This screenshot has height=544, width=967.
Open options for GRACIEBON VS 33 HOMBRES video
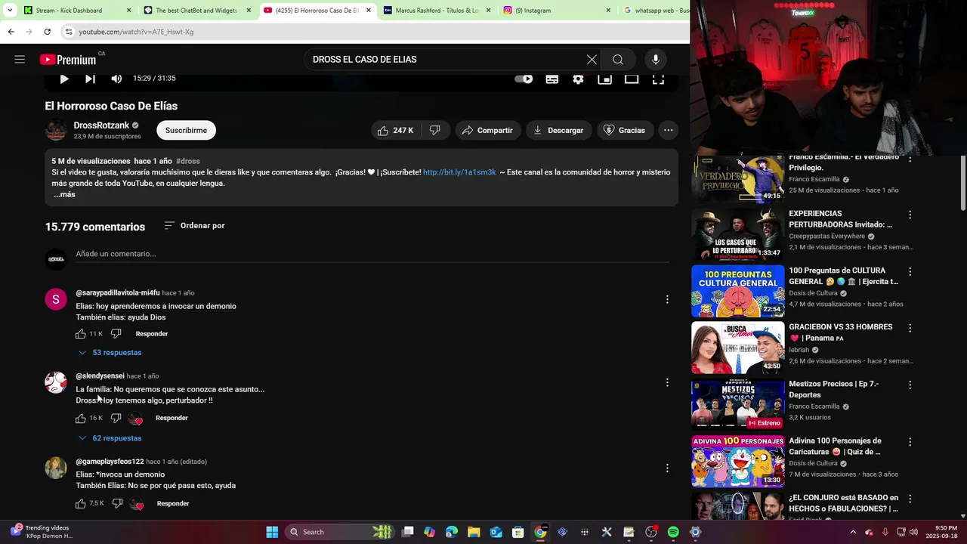coord(910,329)
